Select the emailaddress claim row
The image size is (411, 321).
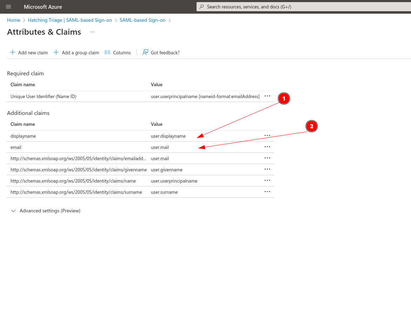click(x=79, y=158)
